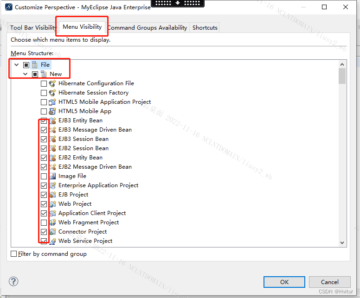This screenshot has height=298, width=360.
Task: Click the menu structure scrollbar thumb
Action: point(342,76)
